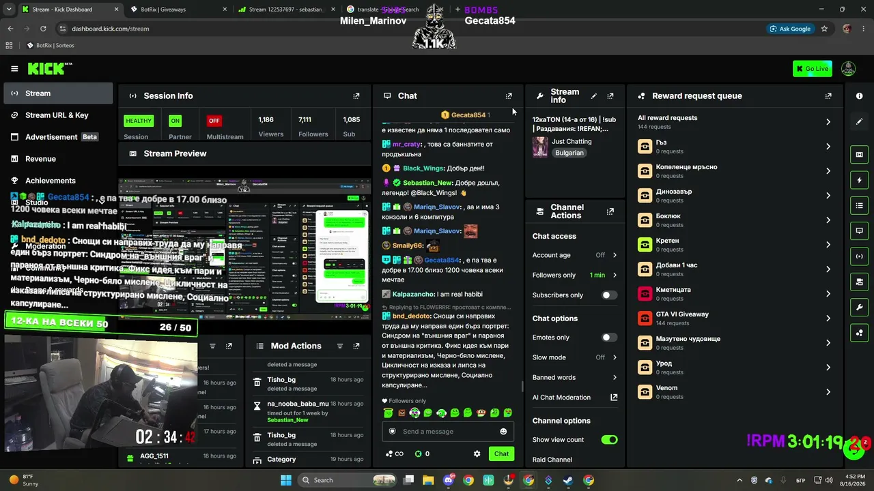Edit Stream info with pencil icon
Screen dimensions: 874x491
click(593, 96)
